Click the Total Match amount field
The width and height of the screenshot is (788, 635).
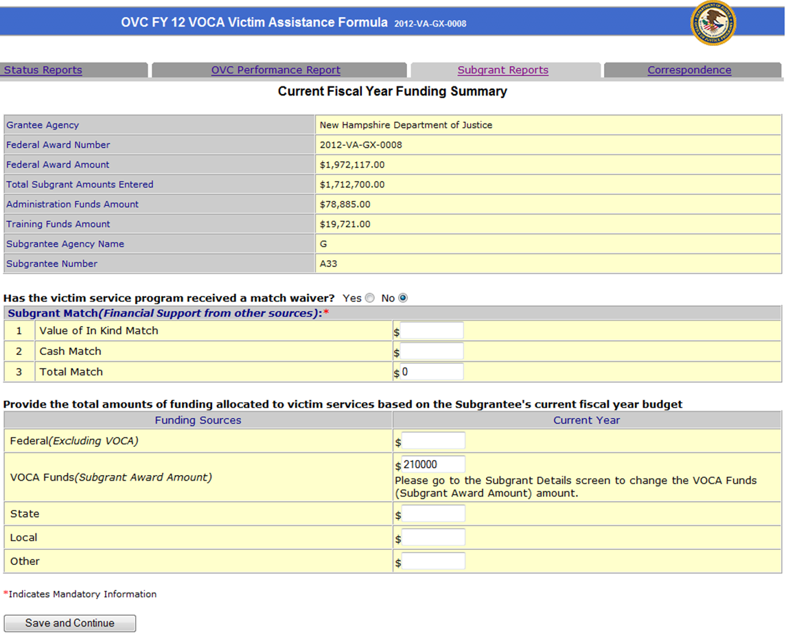[x=432, y=372]
